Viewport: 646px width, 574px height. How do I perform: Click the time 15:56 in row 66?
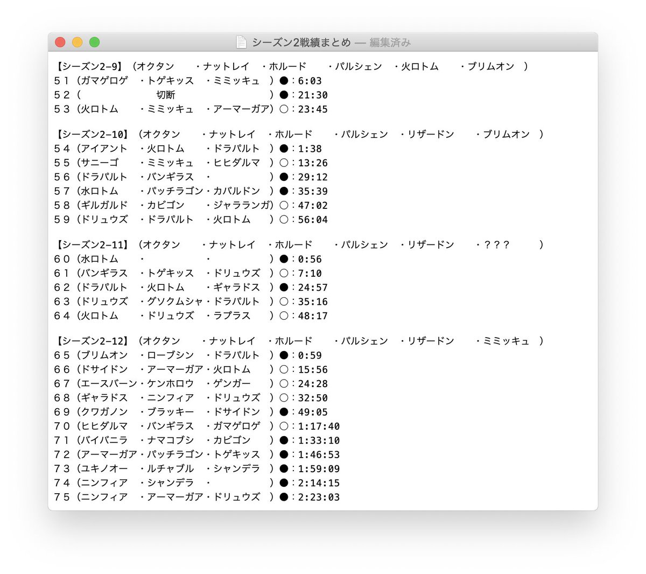(x=313, y=369)
